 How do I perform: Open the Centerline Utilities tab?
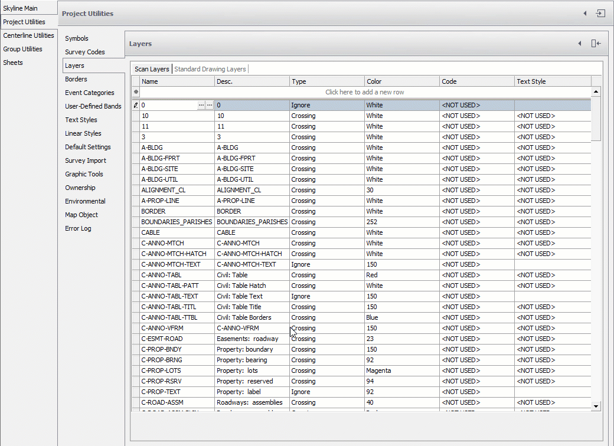(x=28, y=35)
